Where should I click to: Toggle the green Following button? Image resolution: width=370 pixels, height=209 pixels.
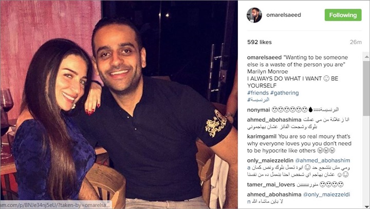343,15
